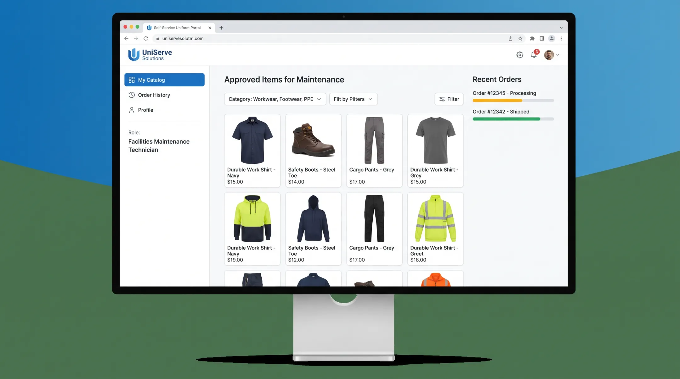Open notifications bell with badge
The image size is (680, 379).
[x=534, y=54]
